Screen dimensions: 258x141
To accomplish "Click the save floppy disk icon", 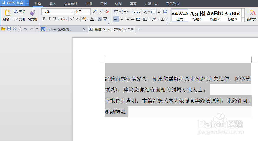I will 9,29.
